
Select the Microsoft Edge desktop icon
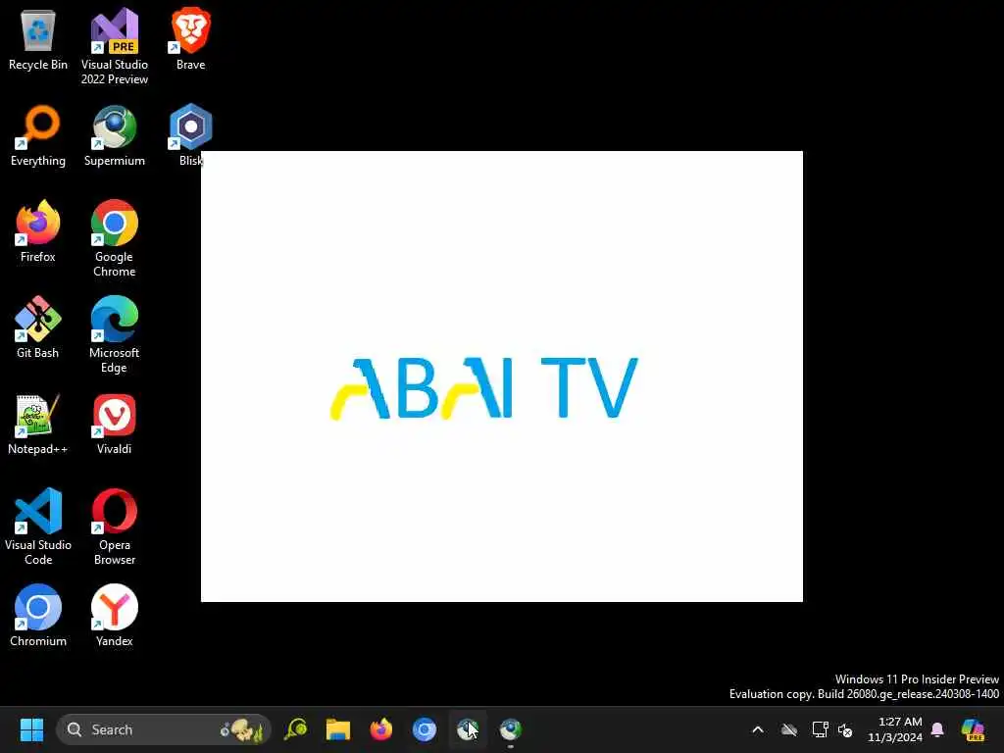tap(115, 334)
